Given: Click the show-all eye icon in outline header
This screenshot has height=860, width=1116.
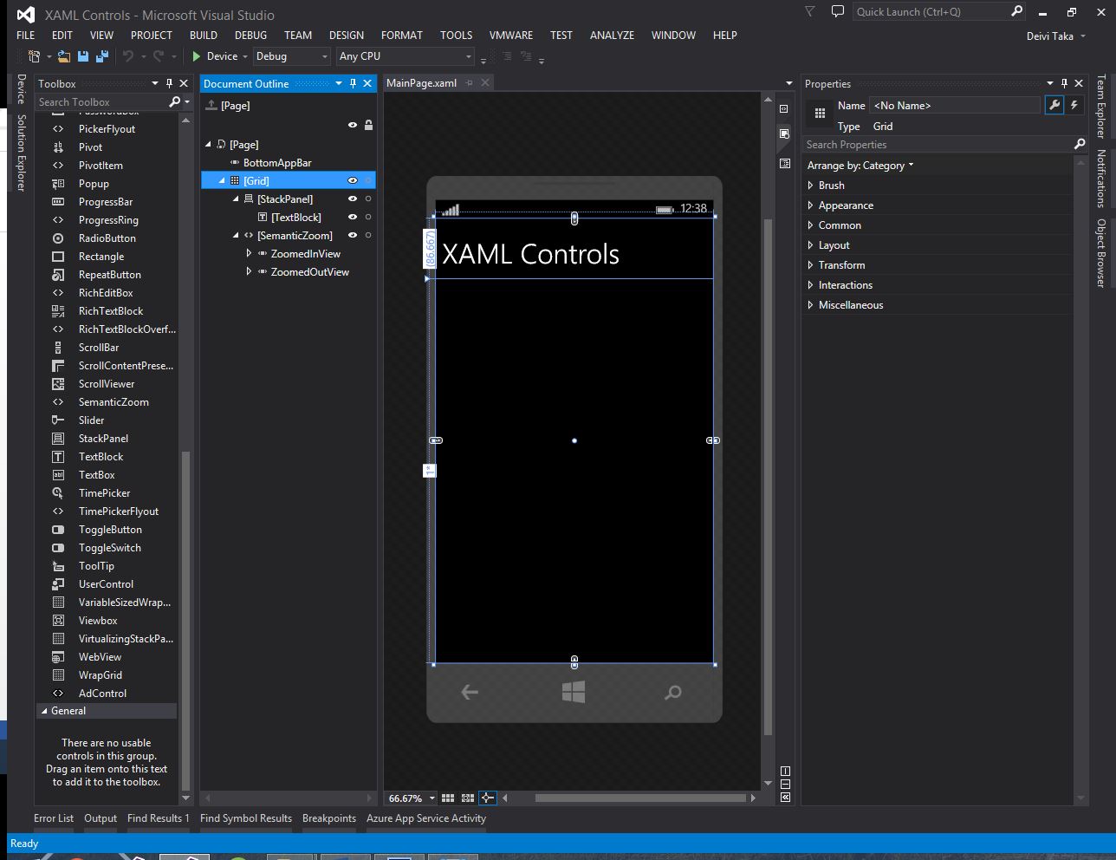Looking at the screenshot, I should point(353,125).
